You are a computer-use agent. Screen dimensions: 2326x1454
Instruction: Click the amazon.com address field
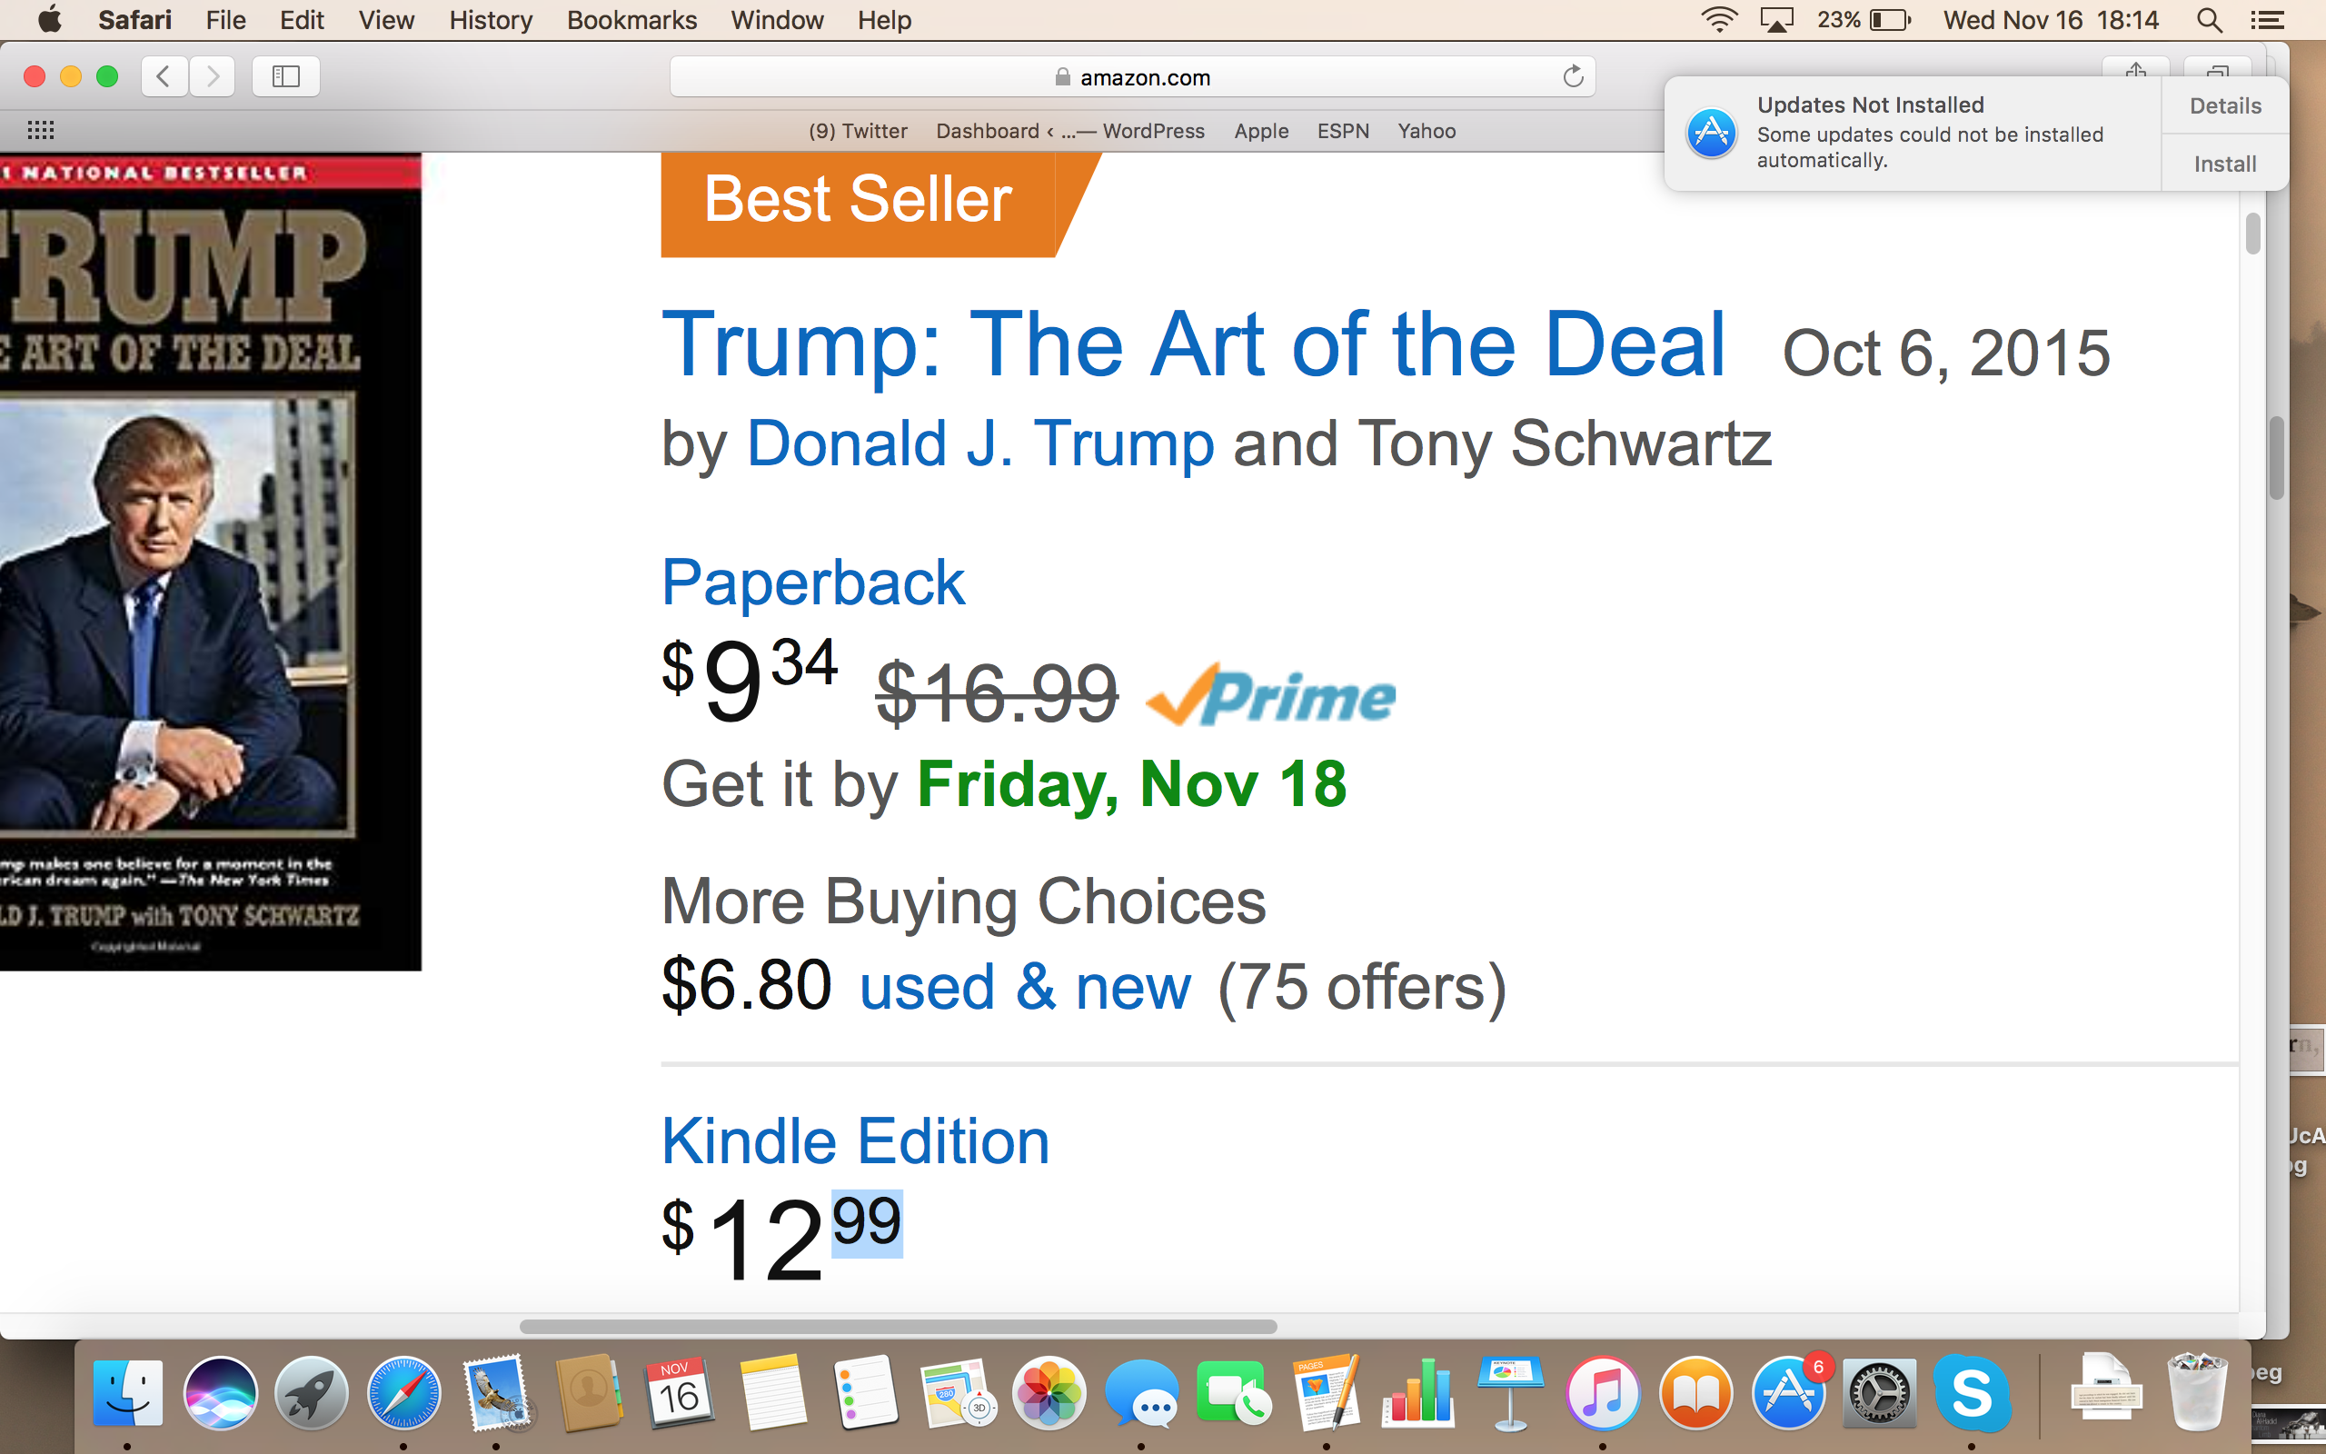[1132, 77]
